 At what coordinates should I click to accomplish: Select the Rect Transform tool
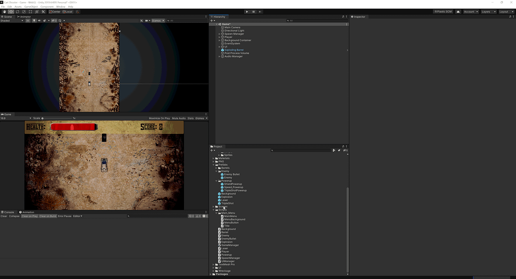[x=30, y=12]
